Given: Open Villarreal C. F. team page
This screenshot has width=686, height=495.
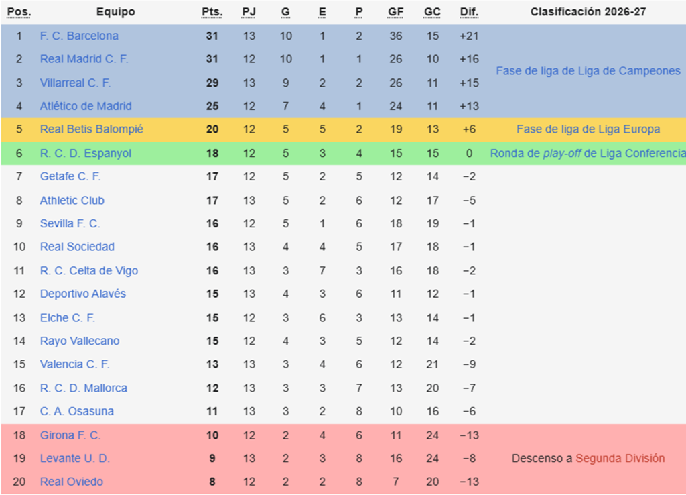Looking at the screenshot, I should pyautogui.click(x=75, y=82).
